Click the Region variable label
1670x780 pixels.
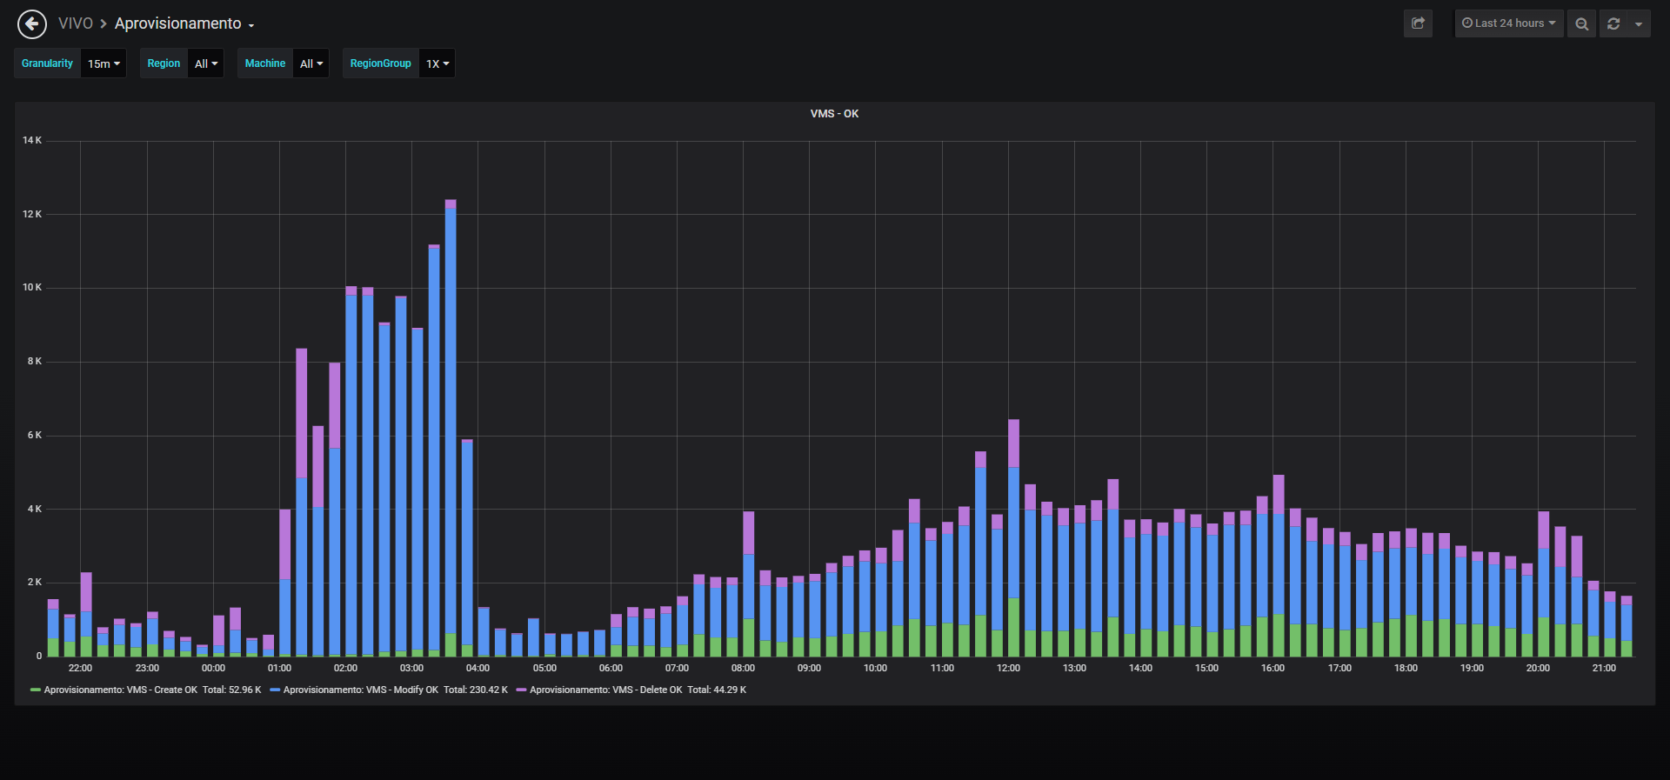click(164, 63)
